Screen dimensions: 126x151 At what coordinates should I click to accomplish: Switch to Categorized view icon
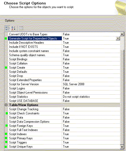click(x=8, y=28)
